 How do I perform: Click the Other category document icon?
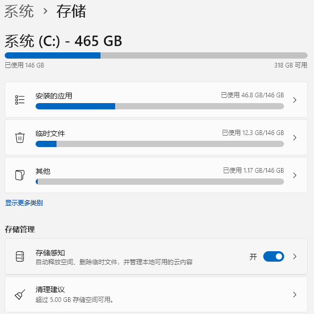(20, 175)
